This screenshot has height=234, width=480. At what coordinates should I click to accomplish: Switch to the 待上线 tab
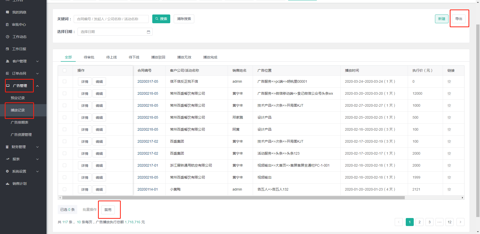click(111, 57)
